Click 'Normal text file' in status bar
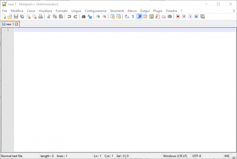Screen dimensions: 237x159 [x=12, y=156]
